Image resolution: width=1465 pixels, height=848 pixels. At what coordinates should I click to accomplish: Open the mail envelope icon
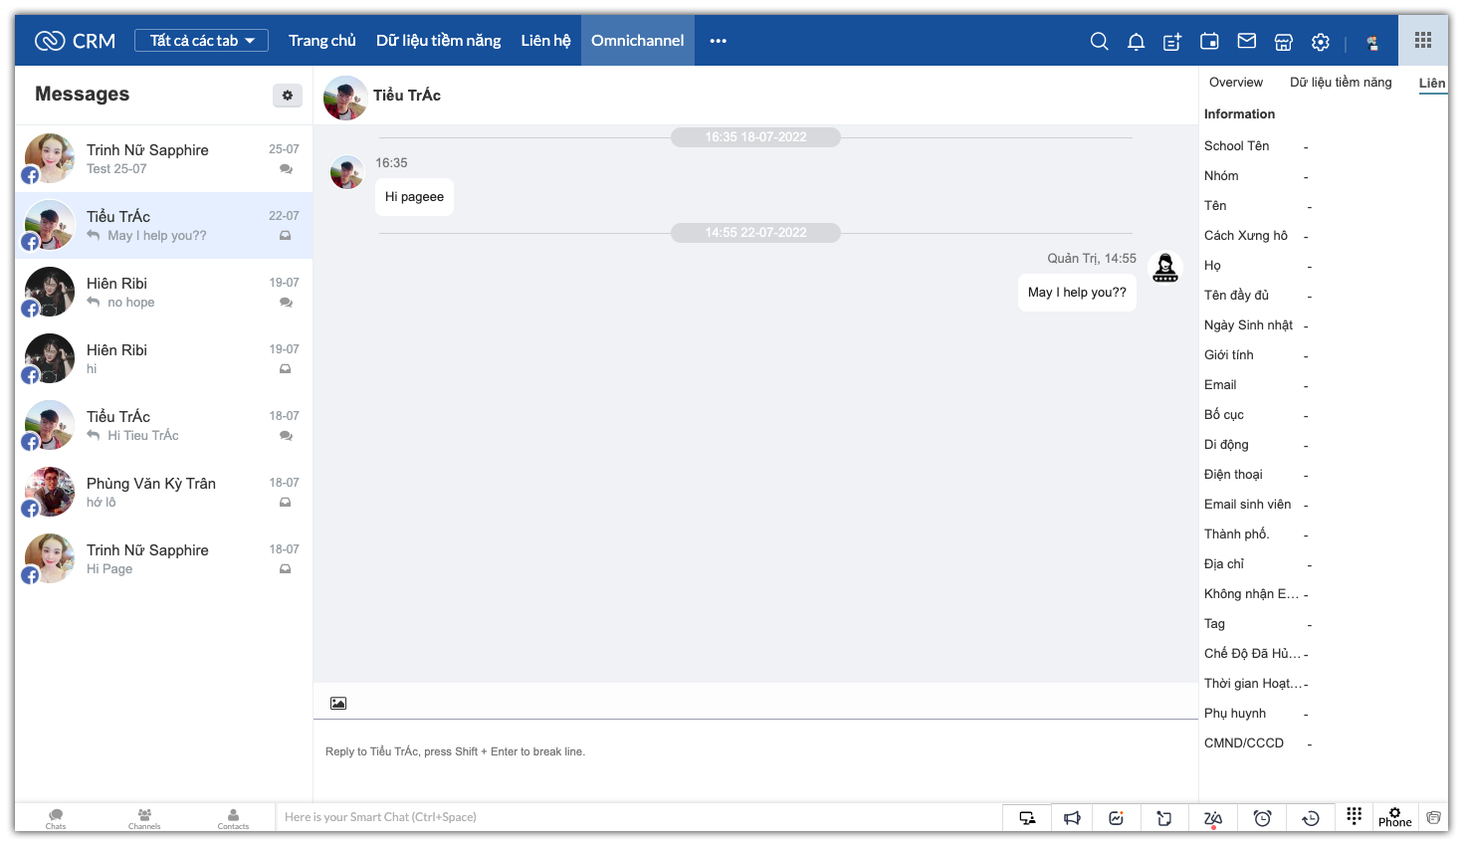click(x=1246, y=41)
